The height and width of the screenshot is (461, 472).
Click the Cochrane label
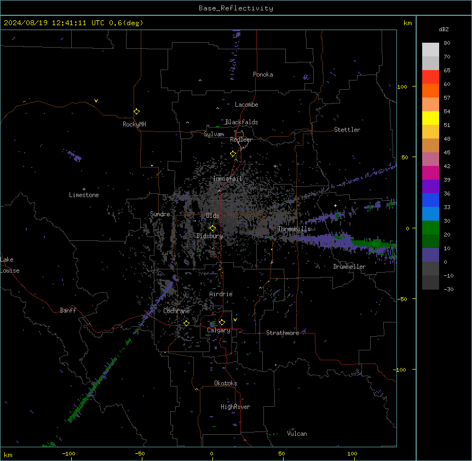176,311
